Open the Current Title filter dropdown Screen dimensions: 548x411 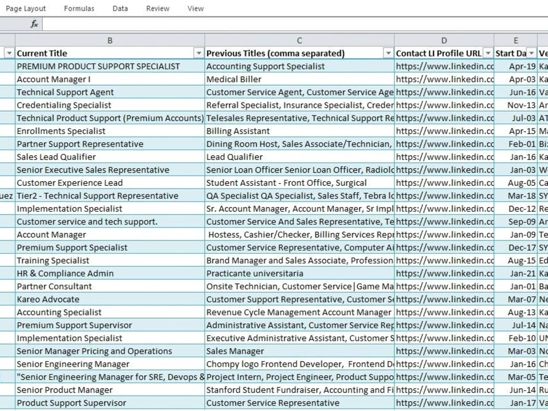199,53
